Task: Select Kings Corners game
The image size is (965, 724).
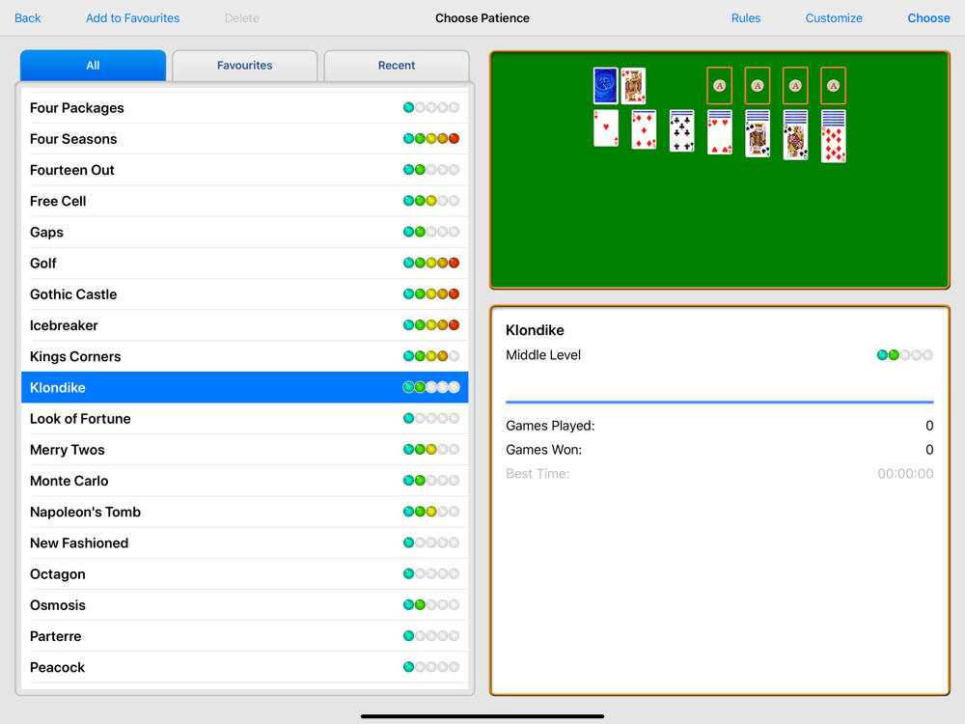Action: pos(245,356)
